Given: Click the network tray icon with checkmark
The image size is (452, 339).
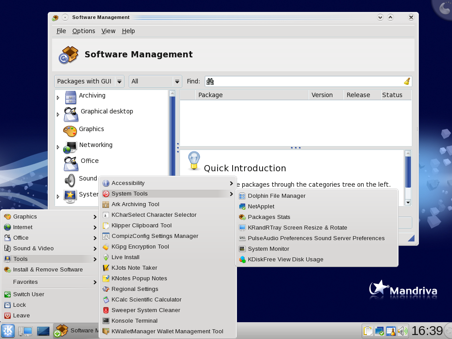Looking at the screenshot, I should pos(379,331).
